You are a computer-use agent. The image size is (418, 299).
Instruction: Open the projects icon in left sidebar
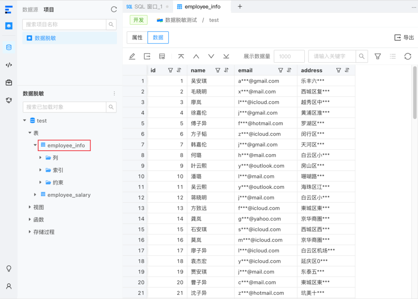point(9,26)
